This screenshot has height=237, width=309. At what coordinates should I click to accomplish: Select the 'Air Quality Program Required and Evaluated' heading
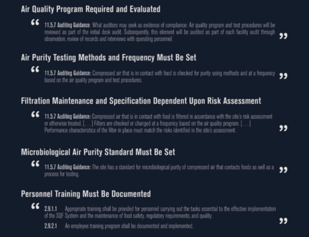(x=91, y=9)
